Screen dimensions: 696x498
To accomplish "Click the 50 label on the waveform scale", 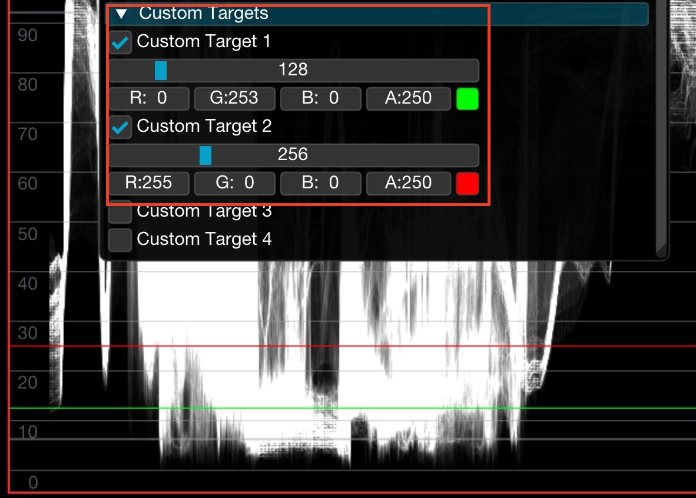I will click(x=28, y=234).
